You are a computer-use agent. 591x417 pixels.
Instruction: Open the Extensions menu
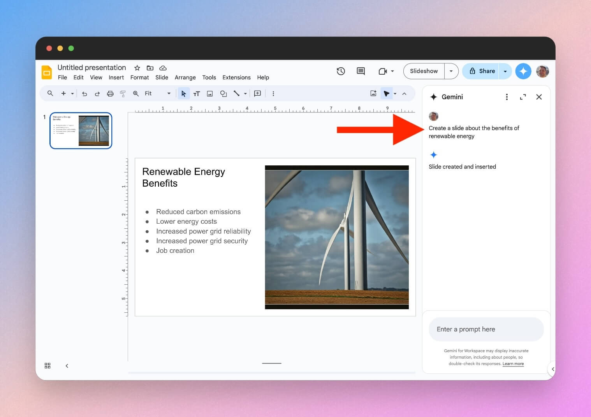236,77
